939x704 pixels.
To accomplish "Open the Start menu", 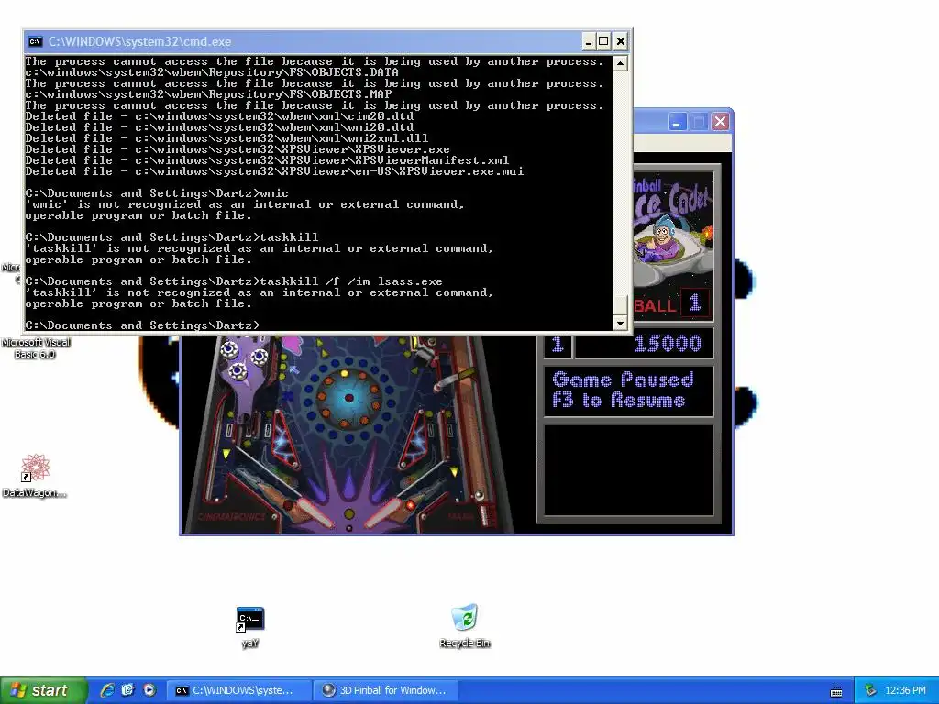I will 43,690.
